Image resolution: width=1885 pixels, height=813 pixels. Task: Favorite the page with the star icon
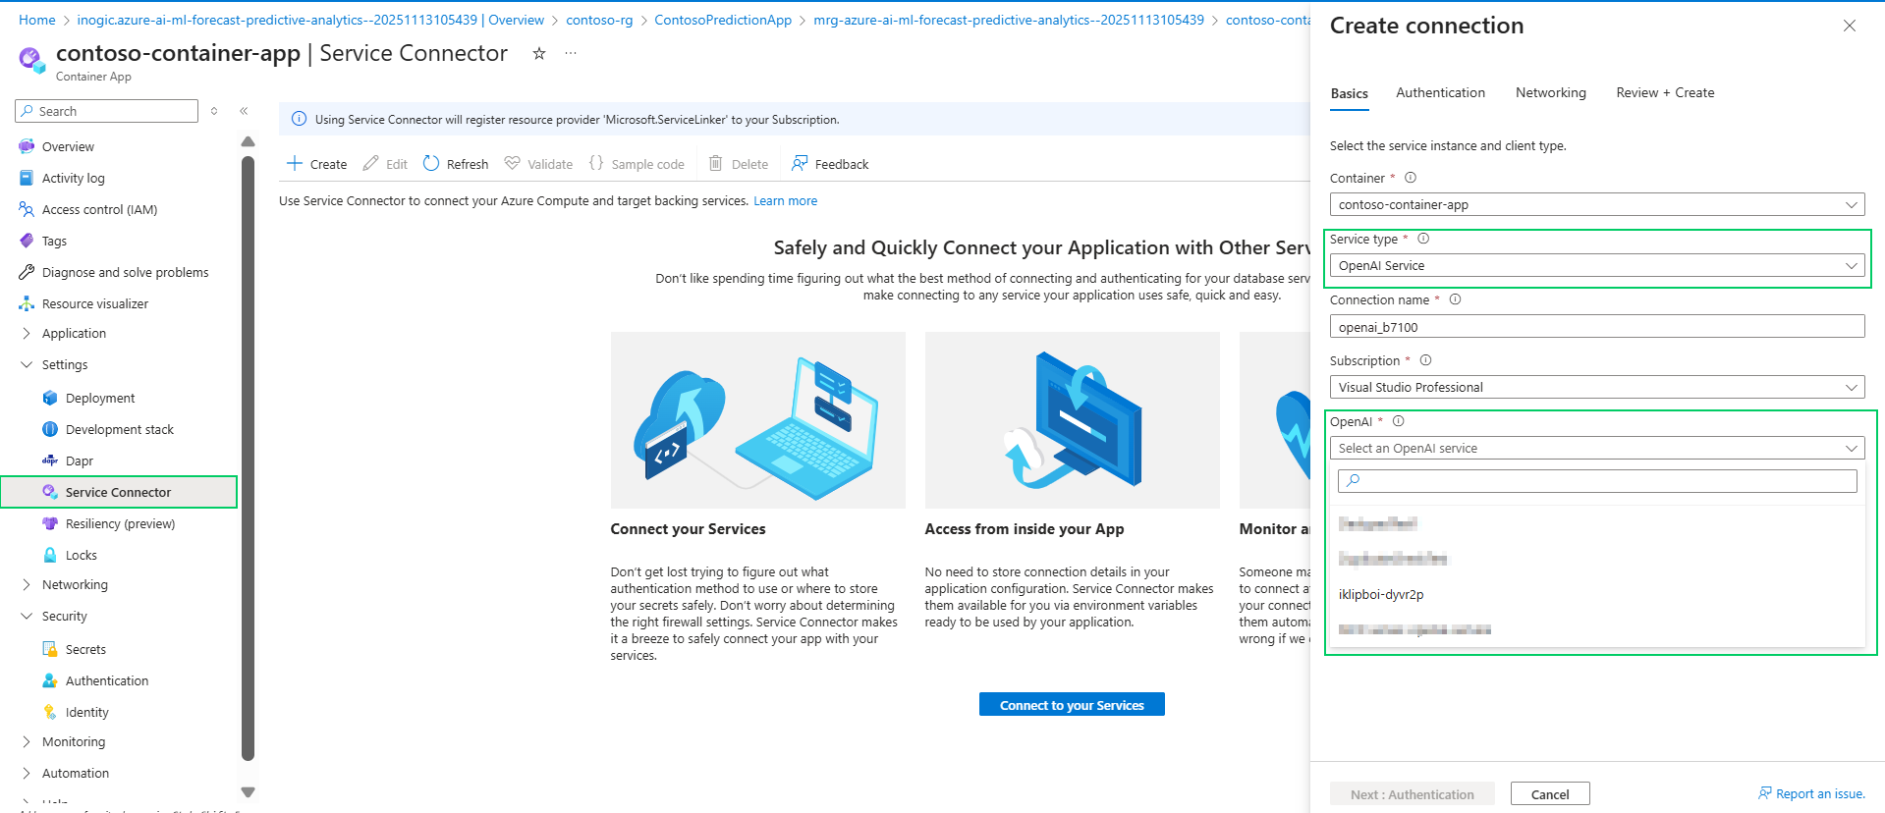click(538, 54)
